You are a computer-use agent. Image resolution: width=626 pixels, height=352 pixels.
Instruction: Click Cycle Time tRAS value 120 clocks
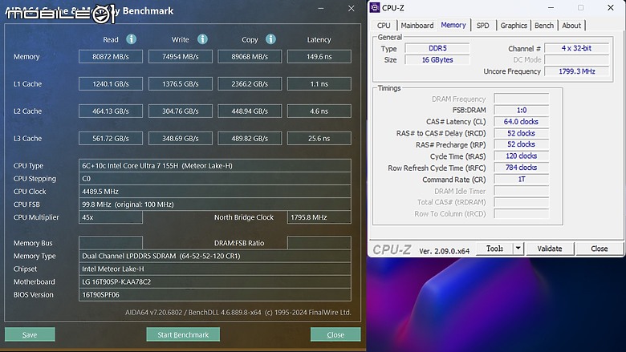click(x=522, y=156)
